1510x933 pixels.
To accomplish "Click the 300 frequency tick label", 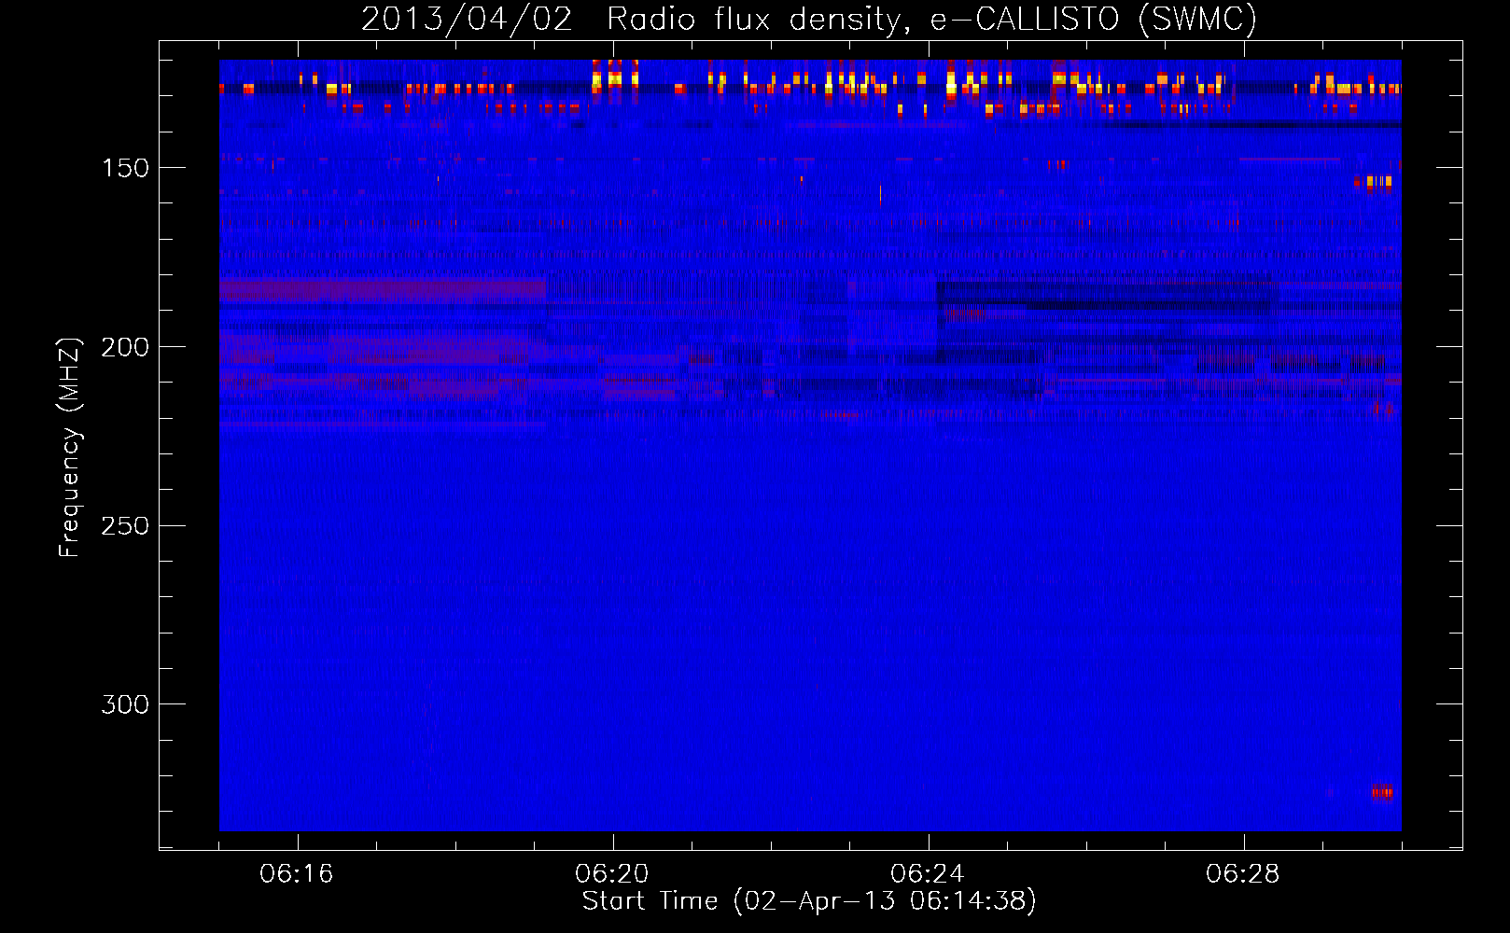I will tap(125, 704).
